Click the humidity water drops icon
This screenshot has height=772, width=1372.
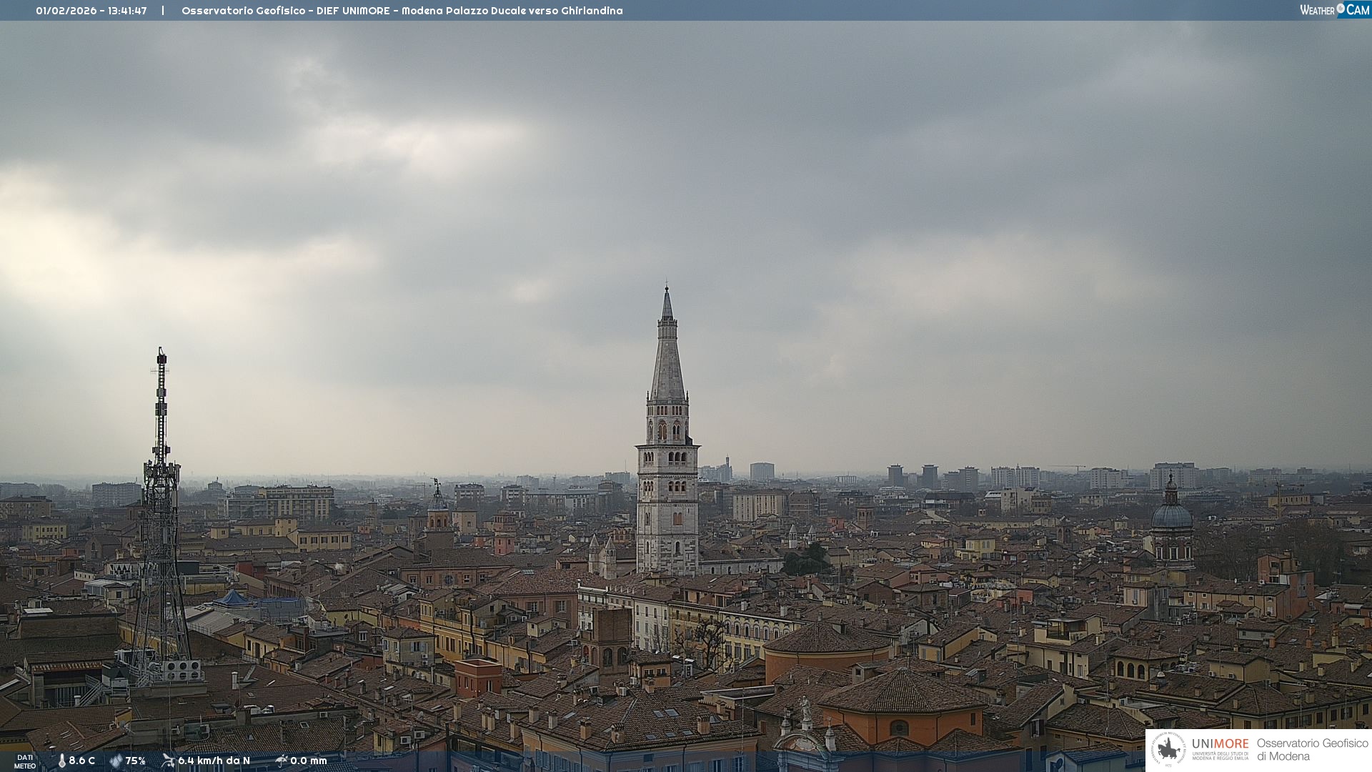[x=116, y=761]
